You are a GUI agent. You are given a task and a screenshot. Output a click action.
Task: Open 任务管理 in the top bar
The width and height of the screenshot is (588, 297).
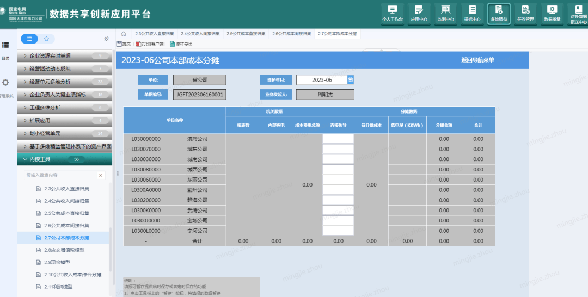pos(525,14)
